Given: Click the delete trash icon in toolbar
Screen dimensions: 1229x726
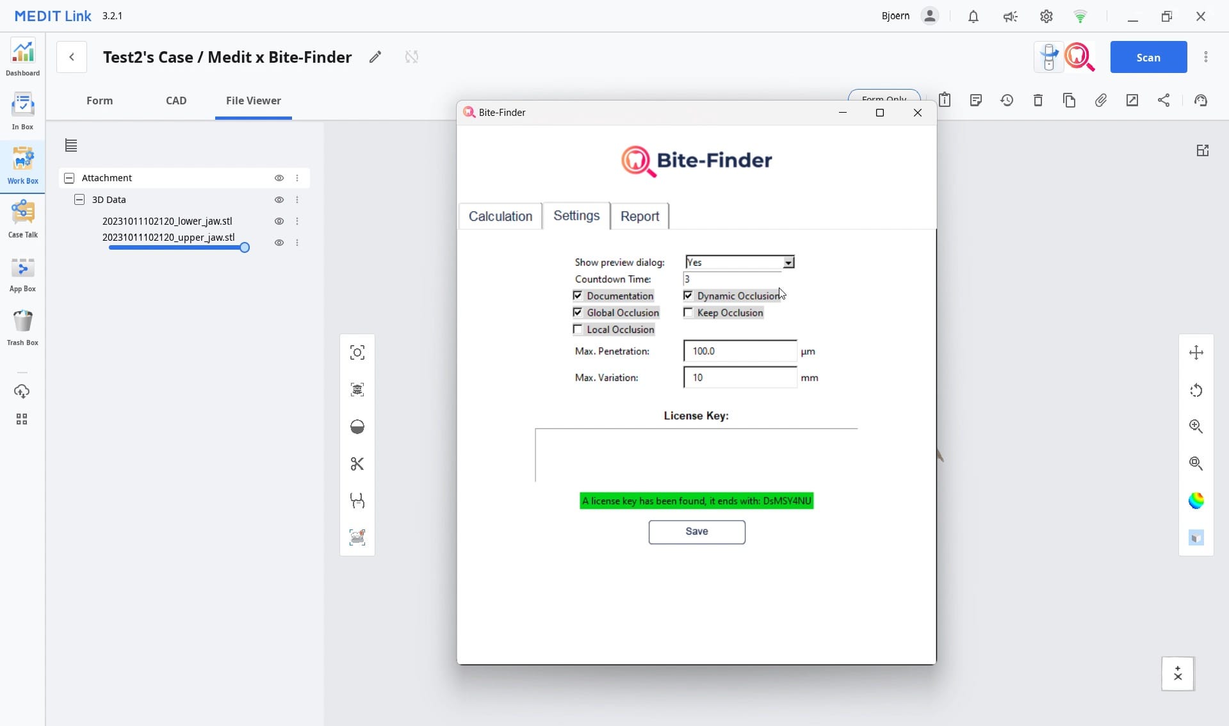Looking at the screenshot, I should coord(1038,100).
